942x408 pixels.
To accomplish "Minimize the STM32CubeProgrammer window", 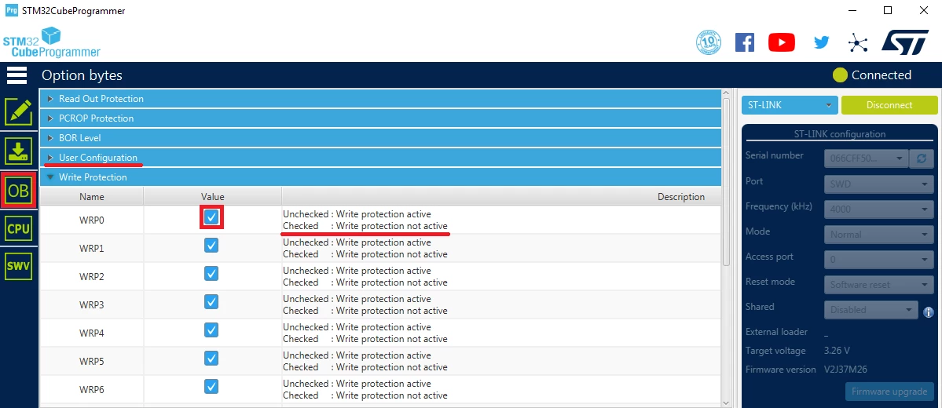I will (852, 10).
